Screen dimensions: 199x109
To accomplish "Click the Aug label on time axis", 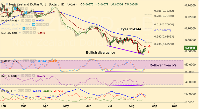I will pos(131,106).
